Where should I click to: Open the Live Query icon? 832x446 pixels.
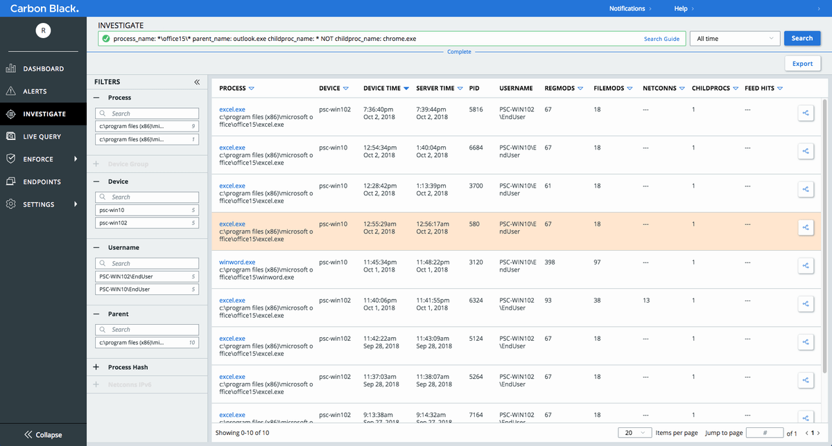tap(10, 136)
